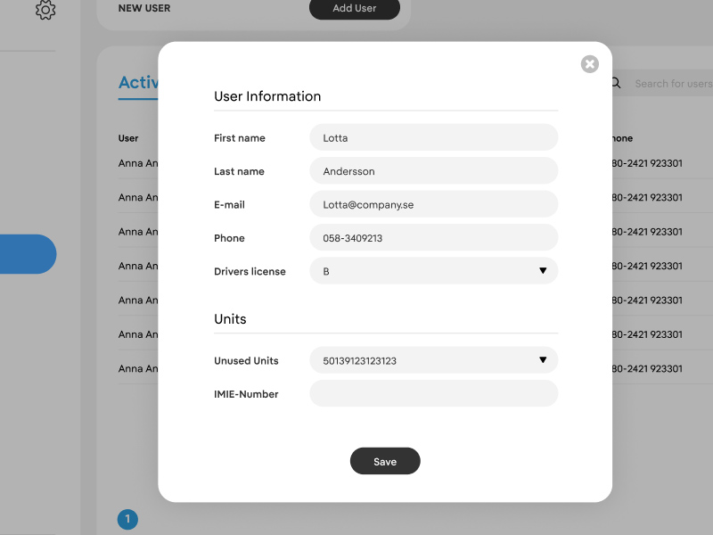Click the User column header
The height and width of the screenshot is (535, 713).
point(129,138)
